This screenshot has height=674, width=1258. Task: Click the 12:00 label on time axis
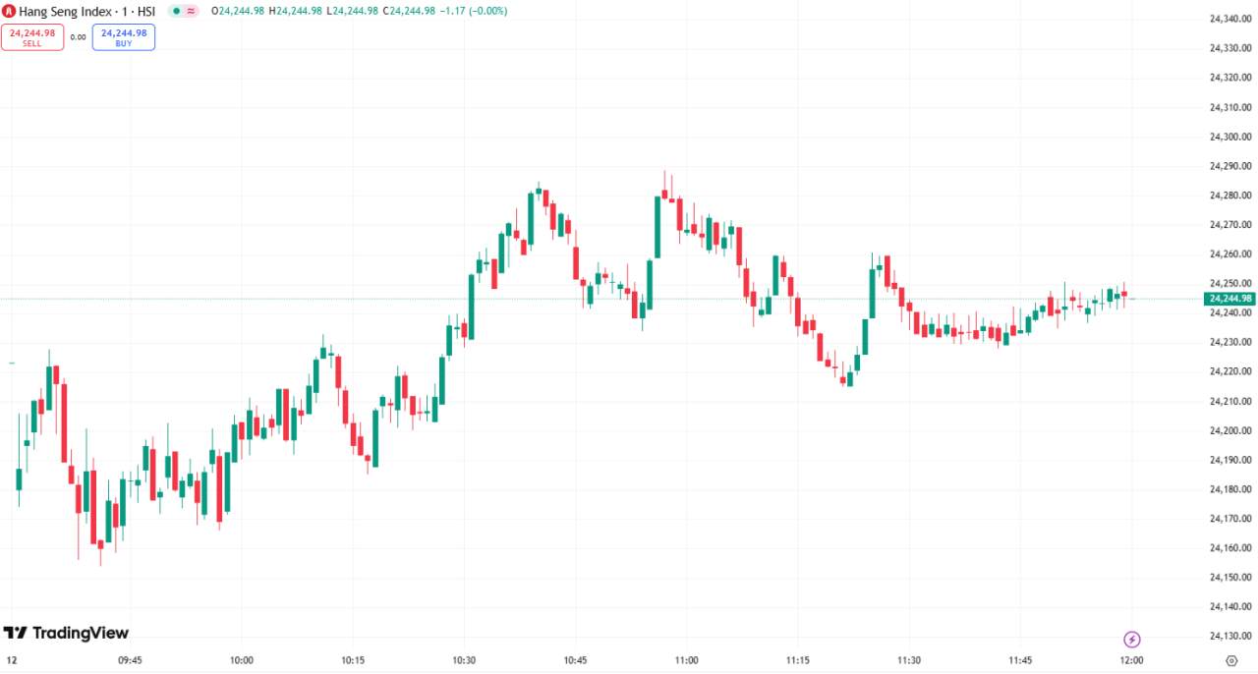(x=1131, y=660)
